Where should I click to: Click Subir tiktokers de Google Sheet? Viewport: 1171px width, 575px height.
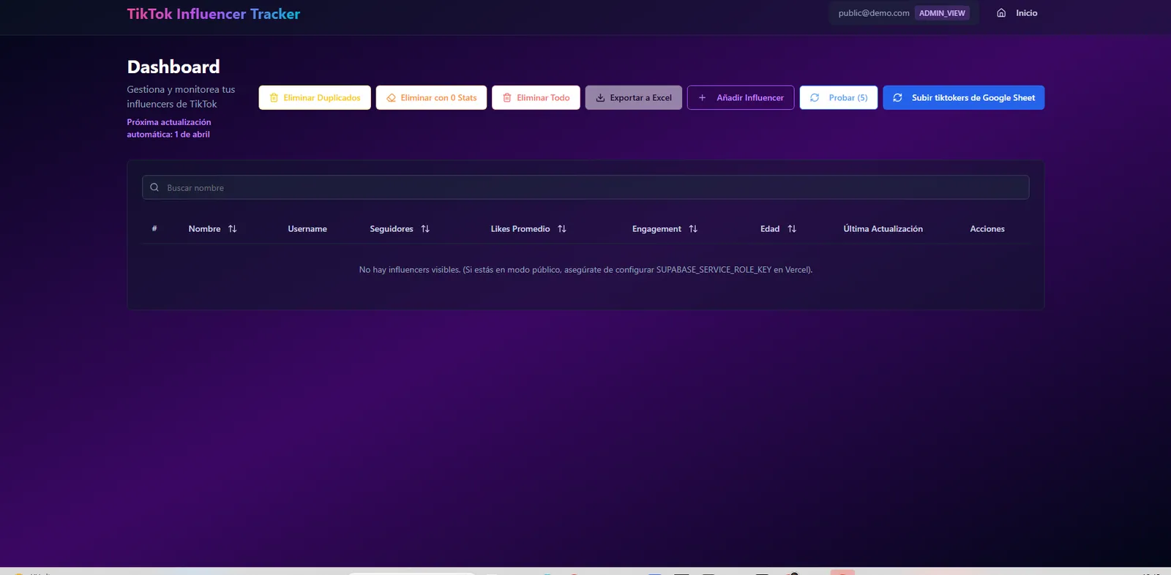pyautogui.click(x=963, y=97)
